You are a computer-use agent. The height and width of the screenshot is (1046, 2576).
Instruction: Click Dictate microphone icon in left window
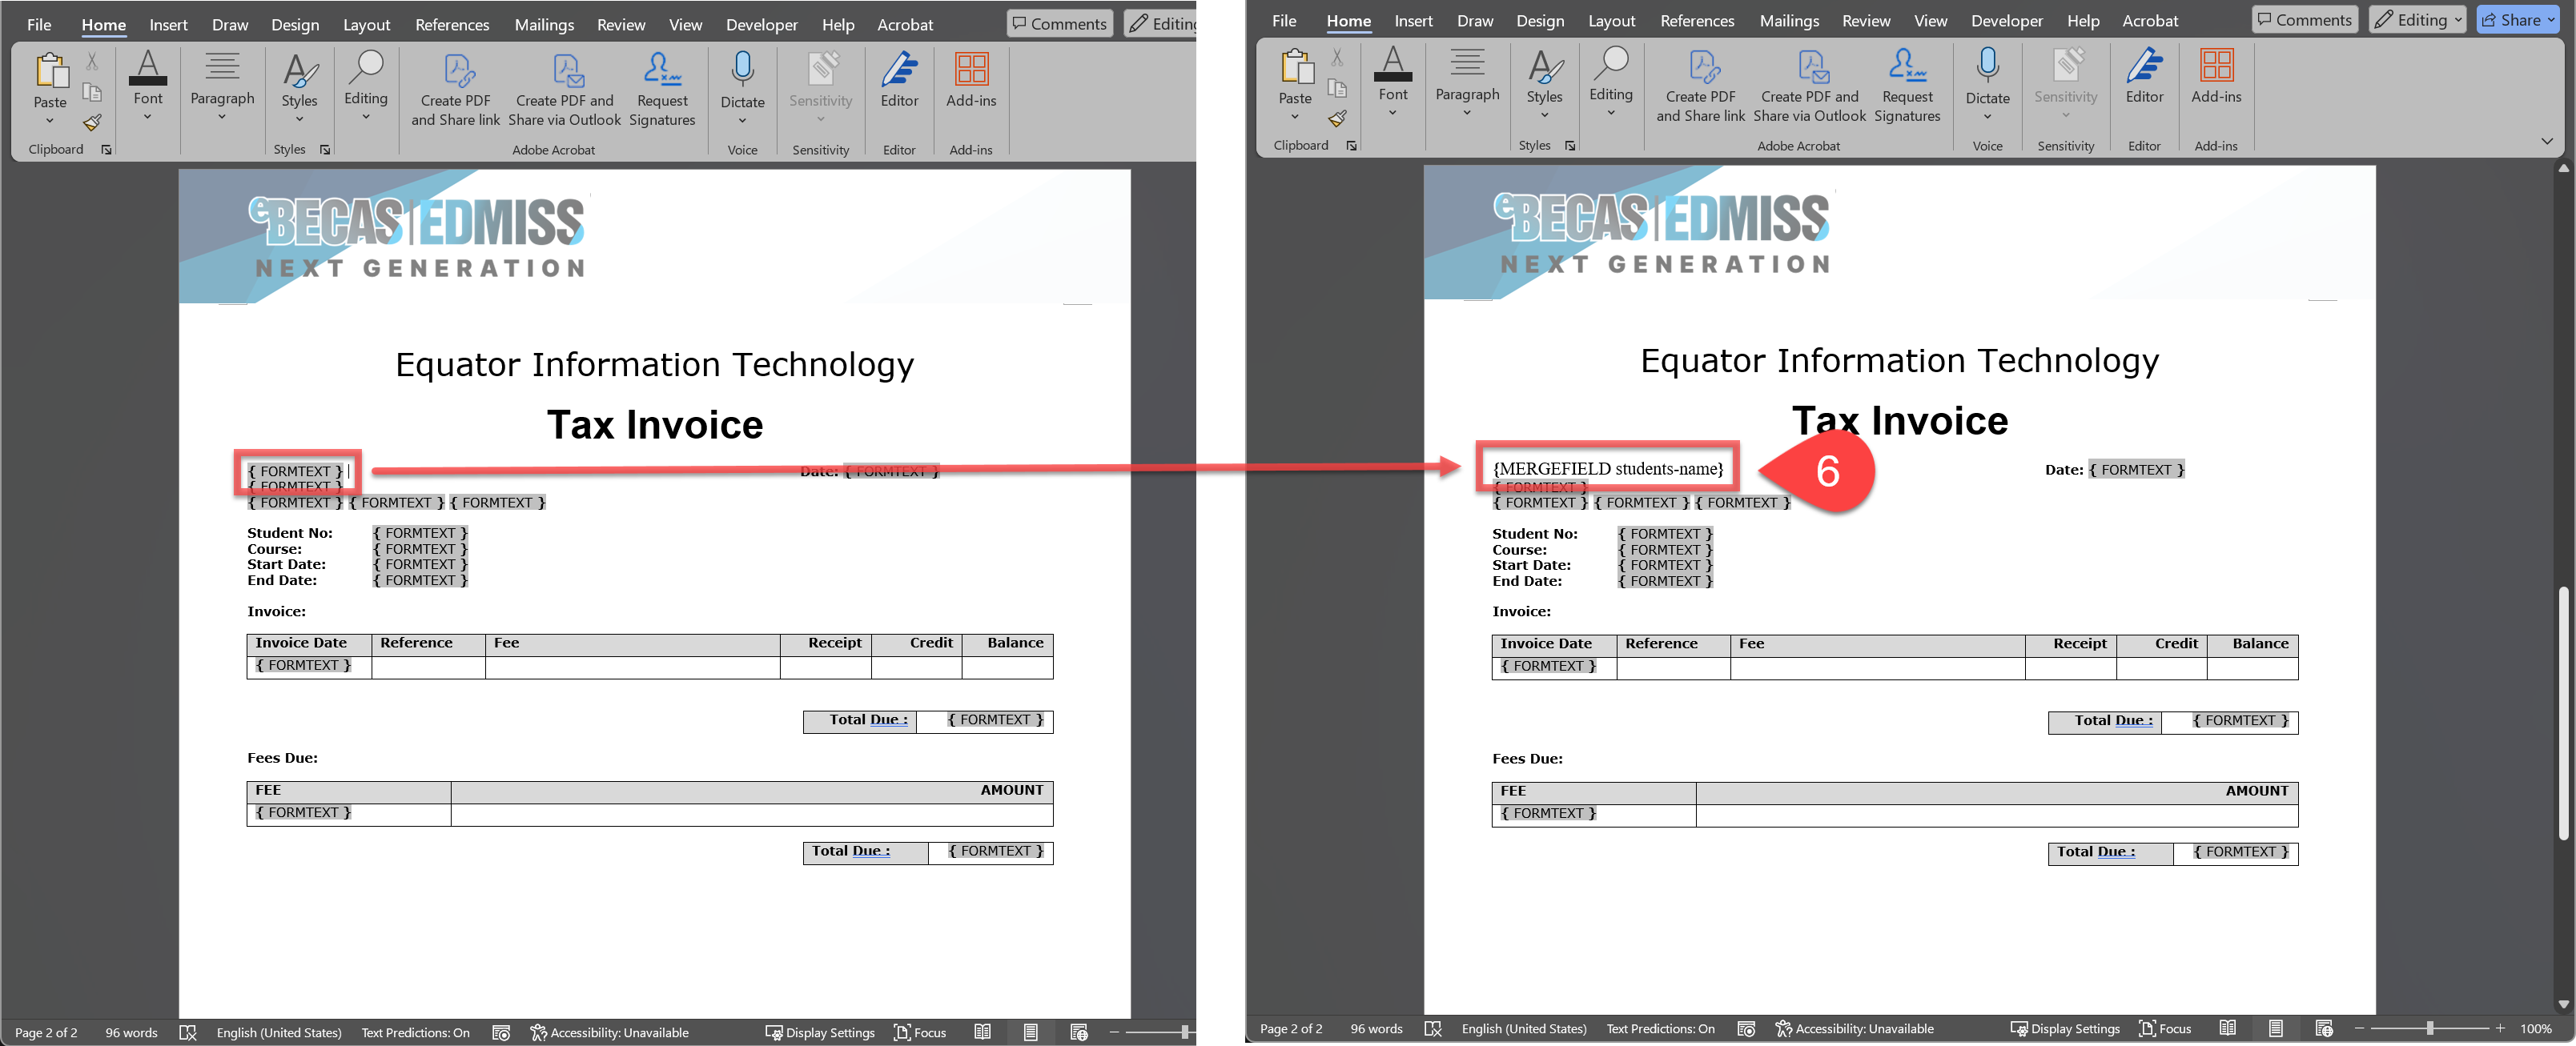742,69
